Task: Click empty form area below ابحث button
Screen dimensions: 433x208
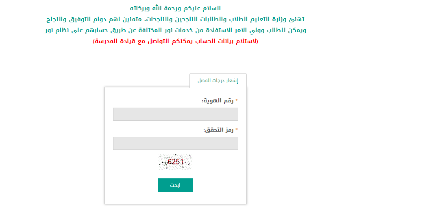Action: (x=175, y=198)
